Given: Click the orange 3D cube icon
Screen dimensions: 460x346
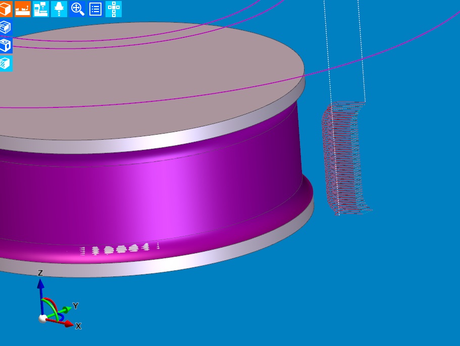Looking at the screenshot, I should 6,9.
